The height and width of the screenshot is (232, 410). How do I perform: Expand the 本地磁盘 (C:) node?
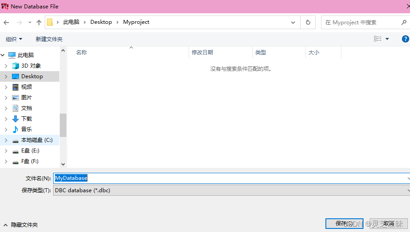(x=6, y=140)
